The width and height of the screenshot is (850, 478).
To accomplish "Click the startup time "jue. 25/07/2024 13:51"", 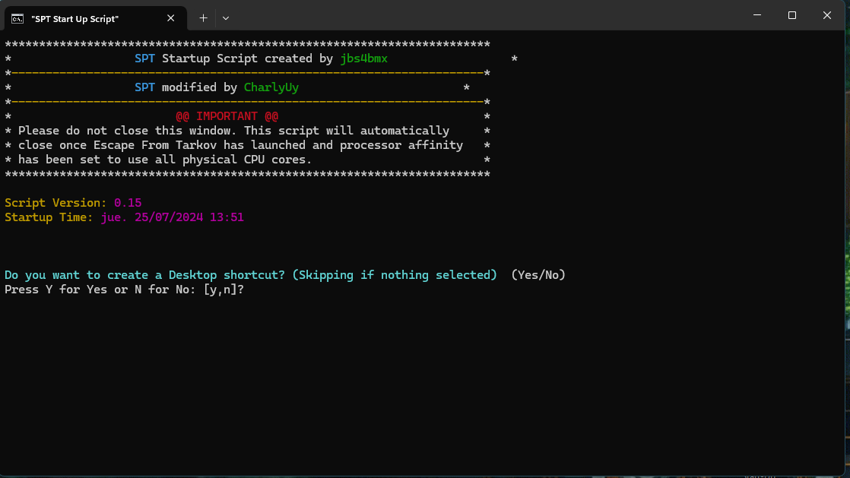I will pyautogui.click(x=173, y=217).
